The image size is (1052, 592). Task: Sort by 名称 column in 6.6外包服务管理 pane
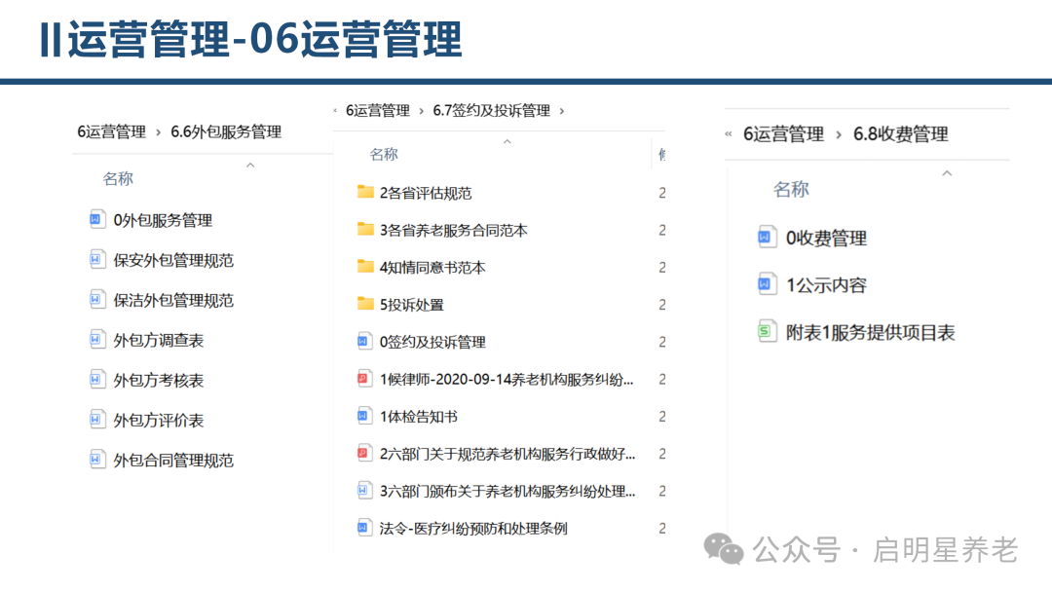(x=118, y=179)
